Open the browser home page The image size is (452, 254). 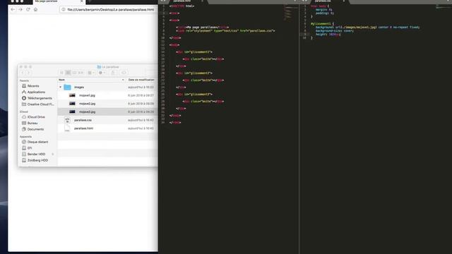(35, 9)
